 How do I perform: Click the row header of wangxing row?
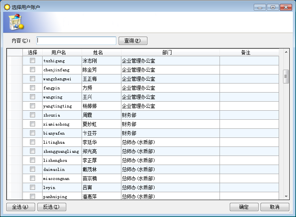tap(15, 97)
